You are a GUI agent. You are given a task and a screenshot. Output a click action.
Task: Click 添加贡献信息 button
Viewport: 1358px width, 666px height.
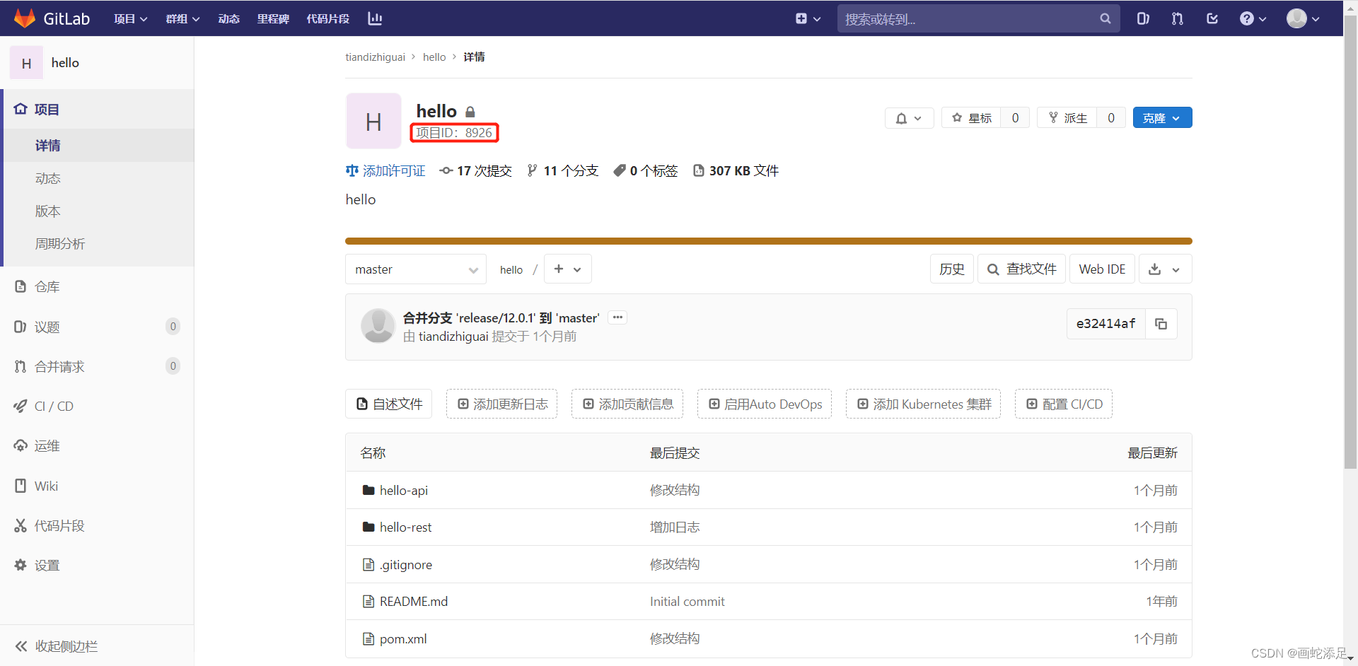point(627,404)
